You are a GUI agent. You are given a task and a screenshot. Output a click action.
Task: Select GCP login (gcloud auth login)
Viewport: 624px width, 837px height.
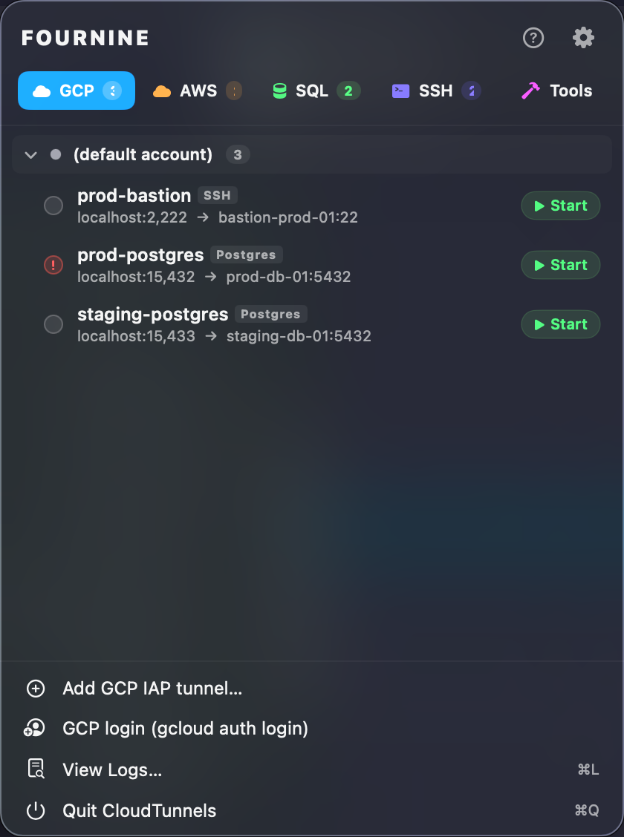[186, 729]
